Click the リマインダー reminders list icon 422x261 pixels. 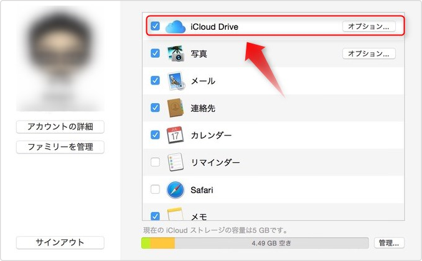point(175,162)
